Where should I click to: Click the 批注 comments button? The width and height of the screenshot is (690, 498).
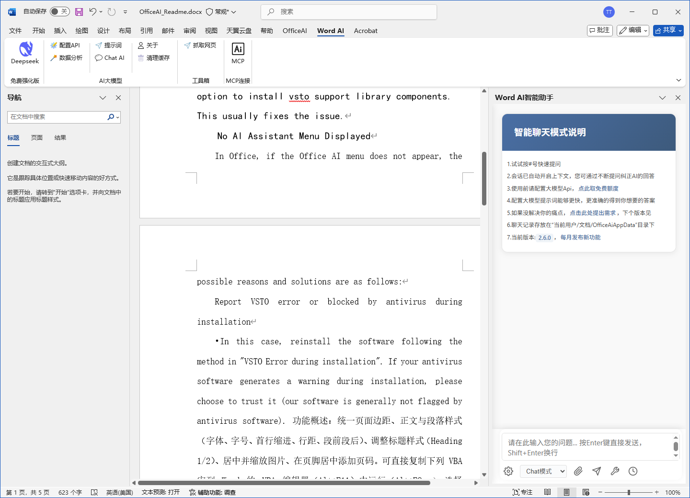pyautogui.click(x=600, y=30)
